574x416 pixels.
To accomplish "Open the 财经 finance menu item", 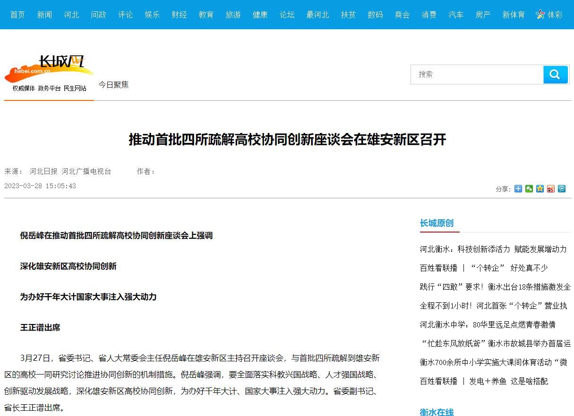I will coord(179,15).
